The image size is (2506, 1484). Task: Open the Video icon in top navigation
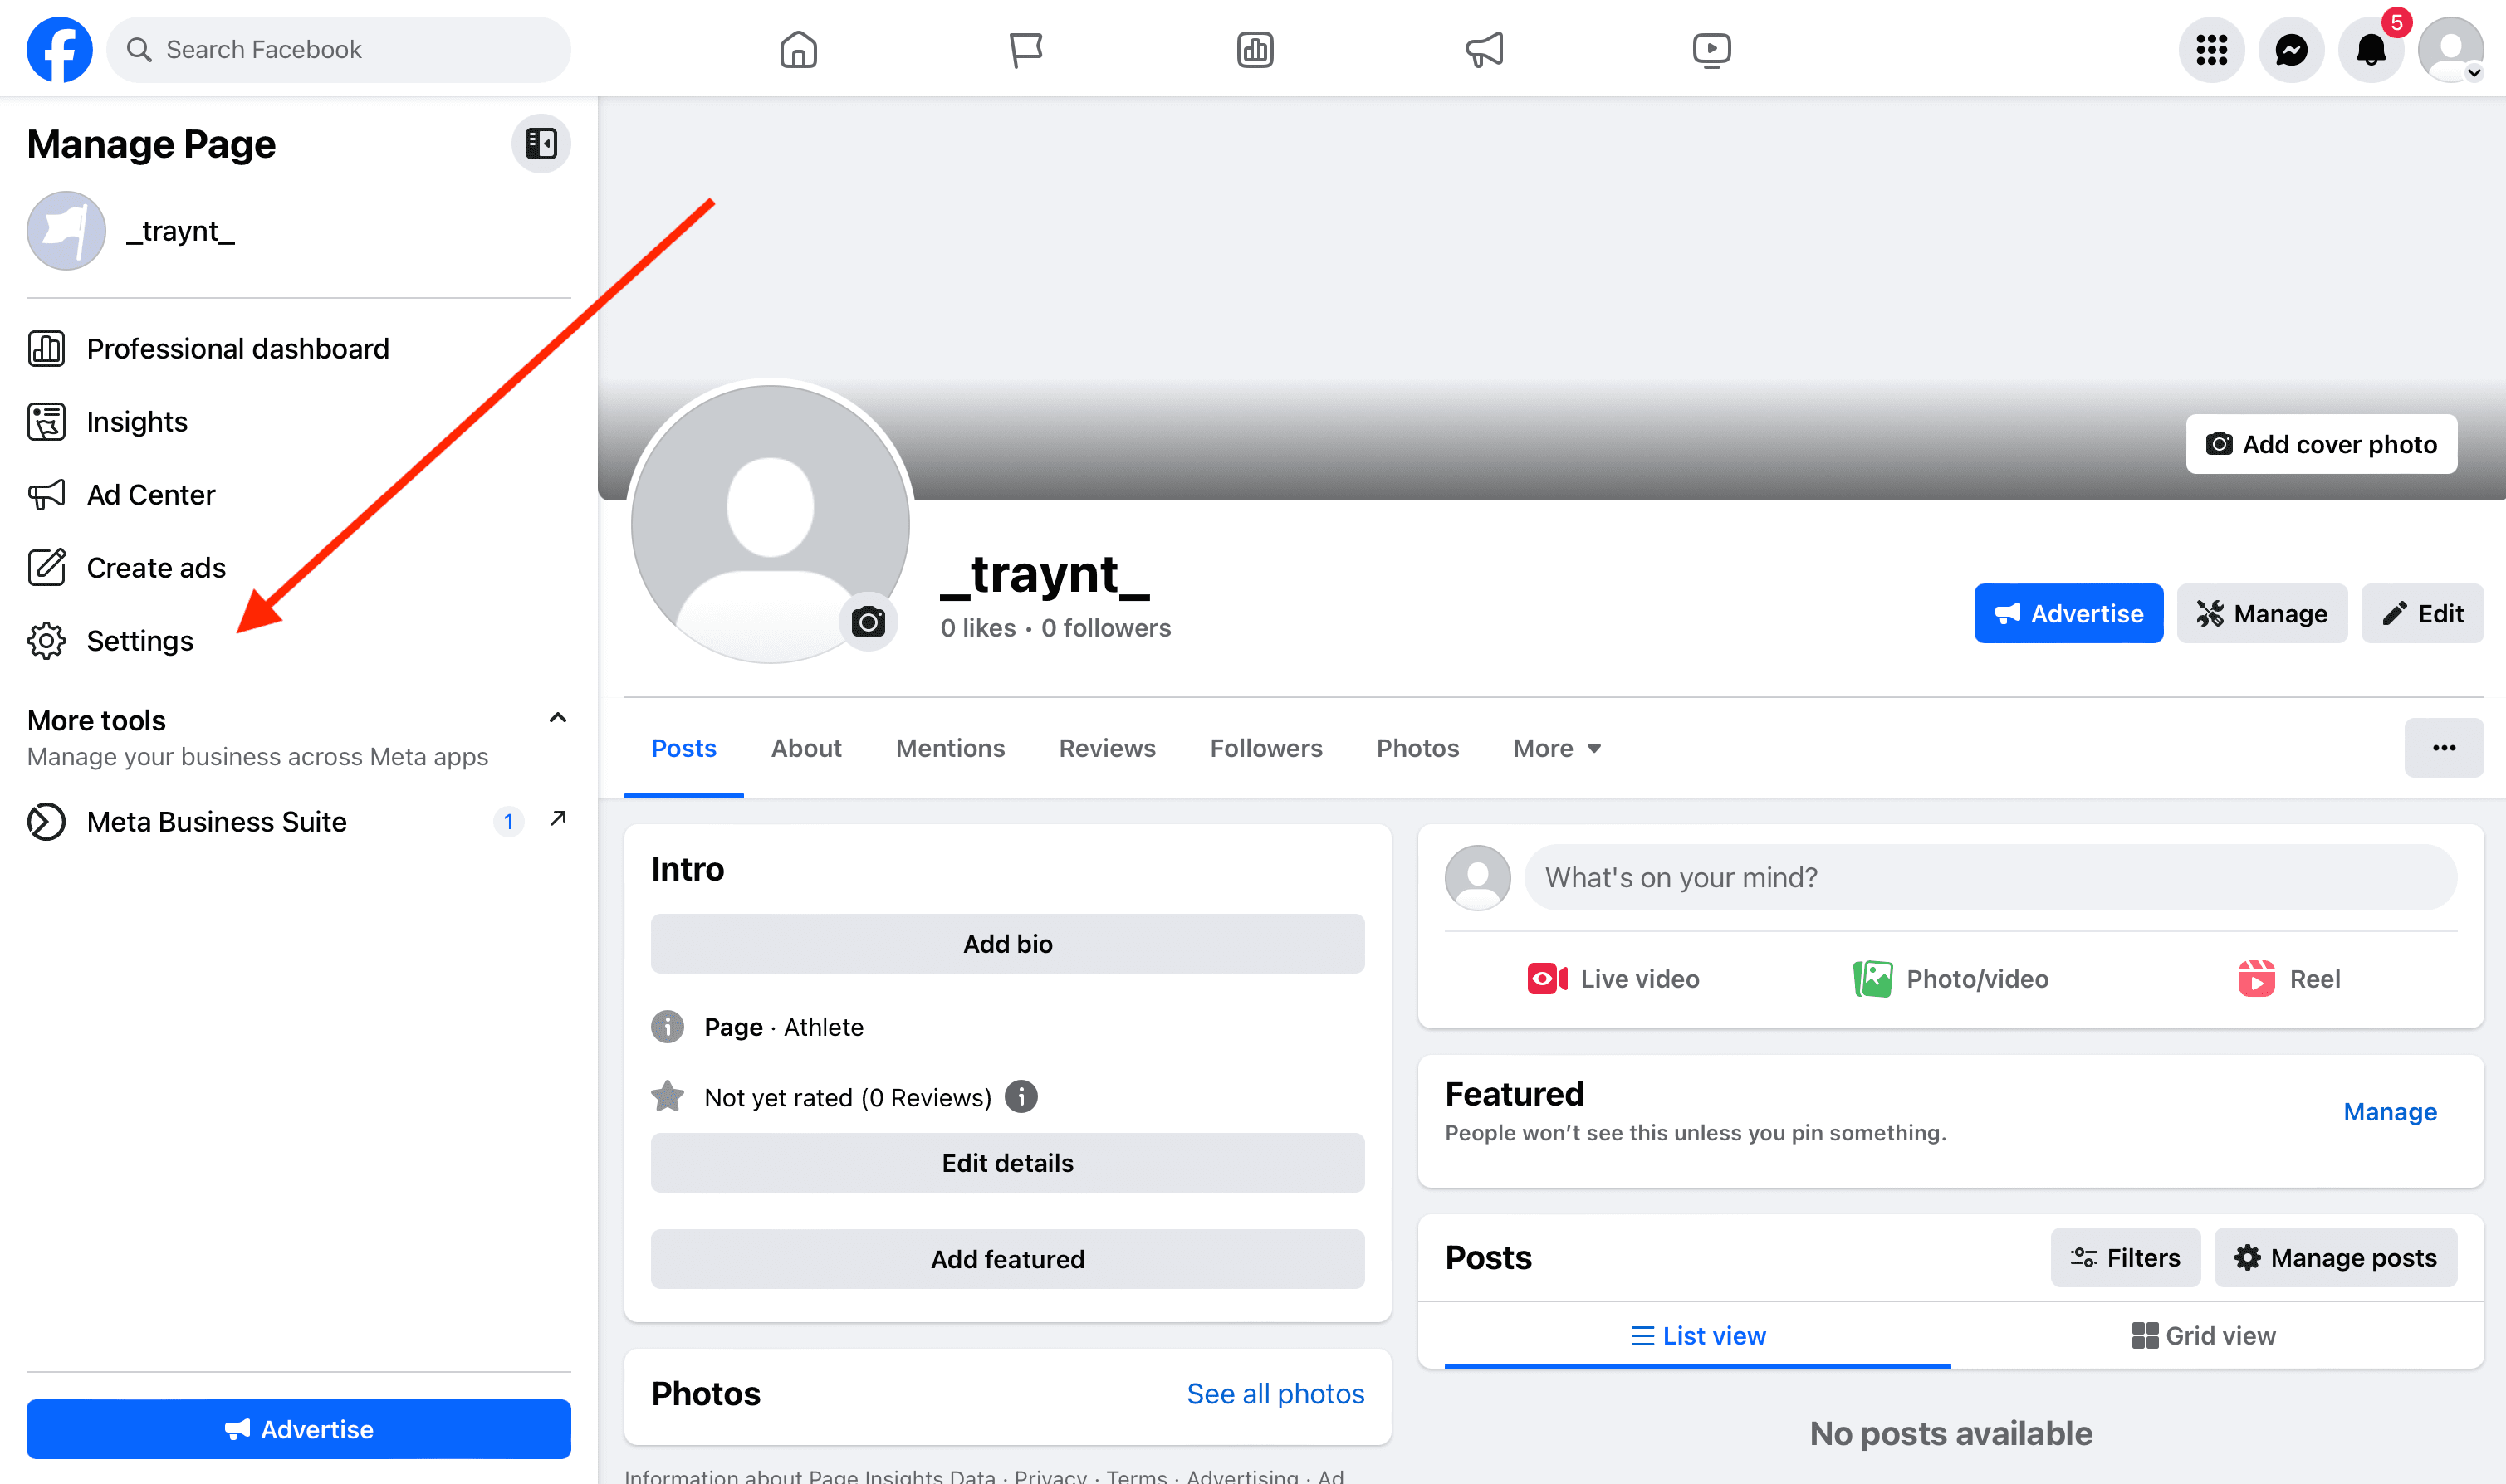[1711, 49]
